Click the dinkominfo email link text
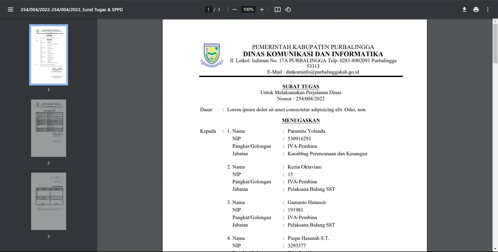498x252 pixels. pyautogui.click(x=323, y=72)
